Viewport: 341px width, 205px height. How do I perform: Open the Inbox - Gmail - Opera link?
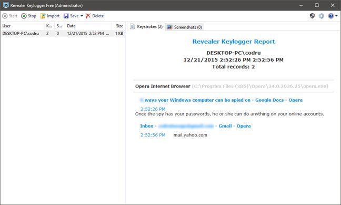point(195,126)
